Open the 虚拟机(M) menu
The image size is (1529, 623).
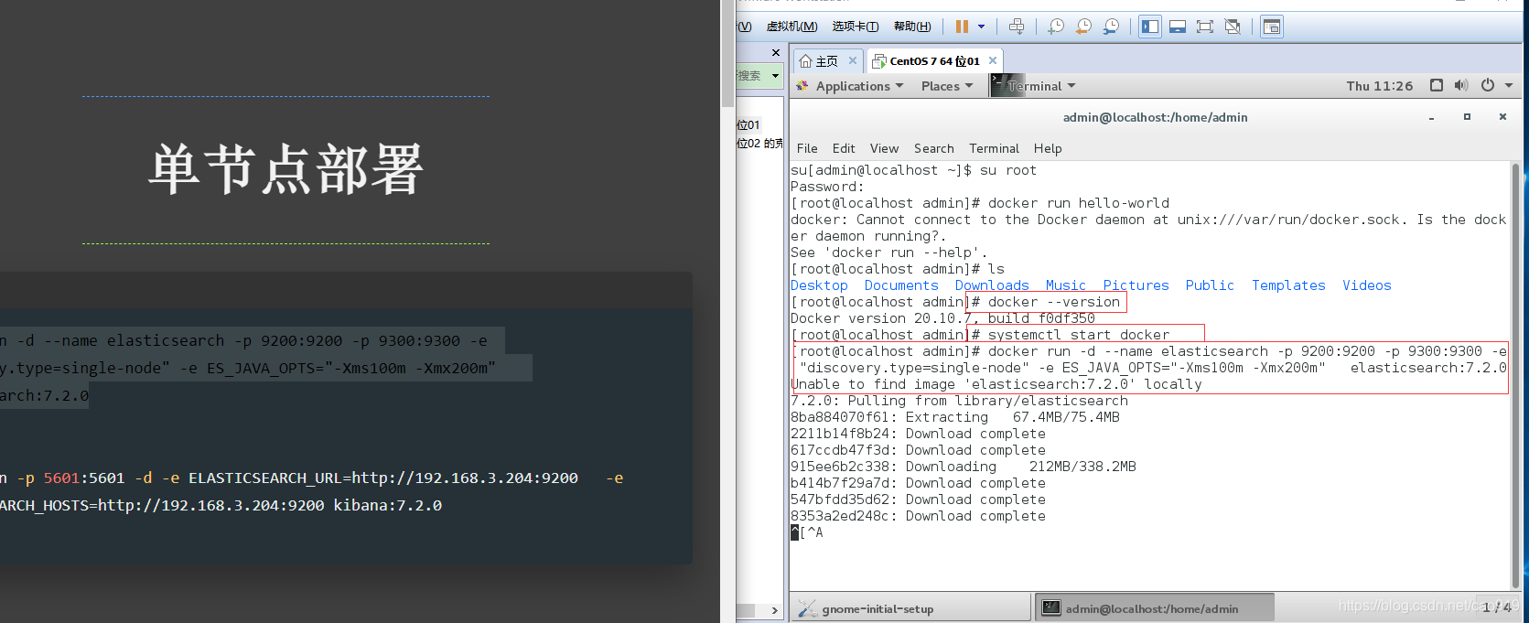[791, 27]
